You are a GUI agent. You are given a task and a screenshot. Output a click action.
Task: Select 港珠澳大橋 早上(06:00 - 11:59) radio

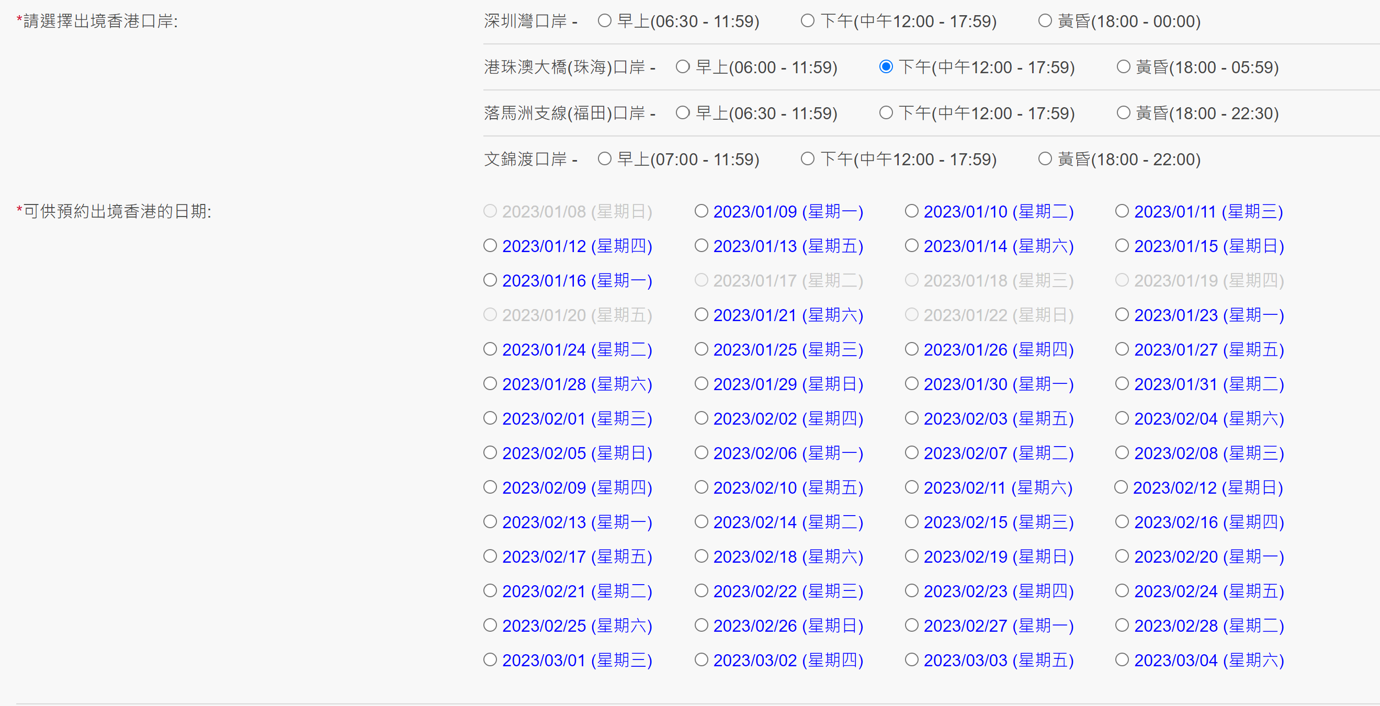tap(683, 67)
